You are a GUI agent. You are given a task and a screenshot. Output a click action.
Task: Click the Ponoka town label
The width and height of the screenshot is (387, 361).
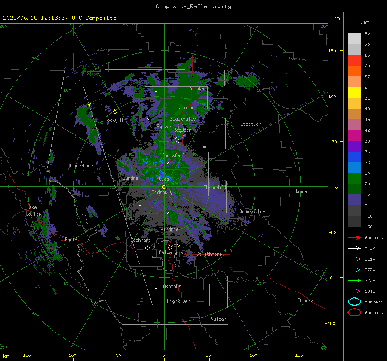coord(196,88)
